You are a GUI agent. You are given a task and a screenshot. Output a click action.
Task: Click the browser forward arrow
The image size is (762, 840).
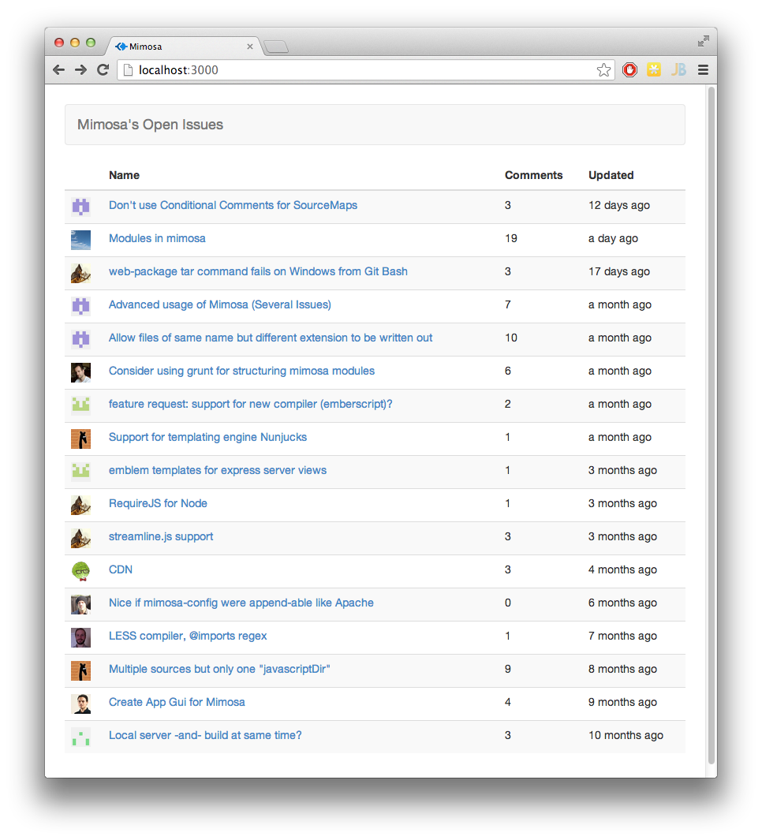click(x=81, y=69)
